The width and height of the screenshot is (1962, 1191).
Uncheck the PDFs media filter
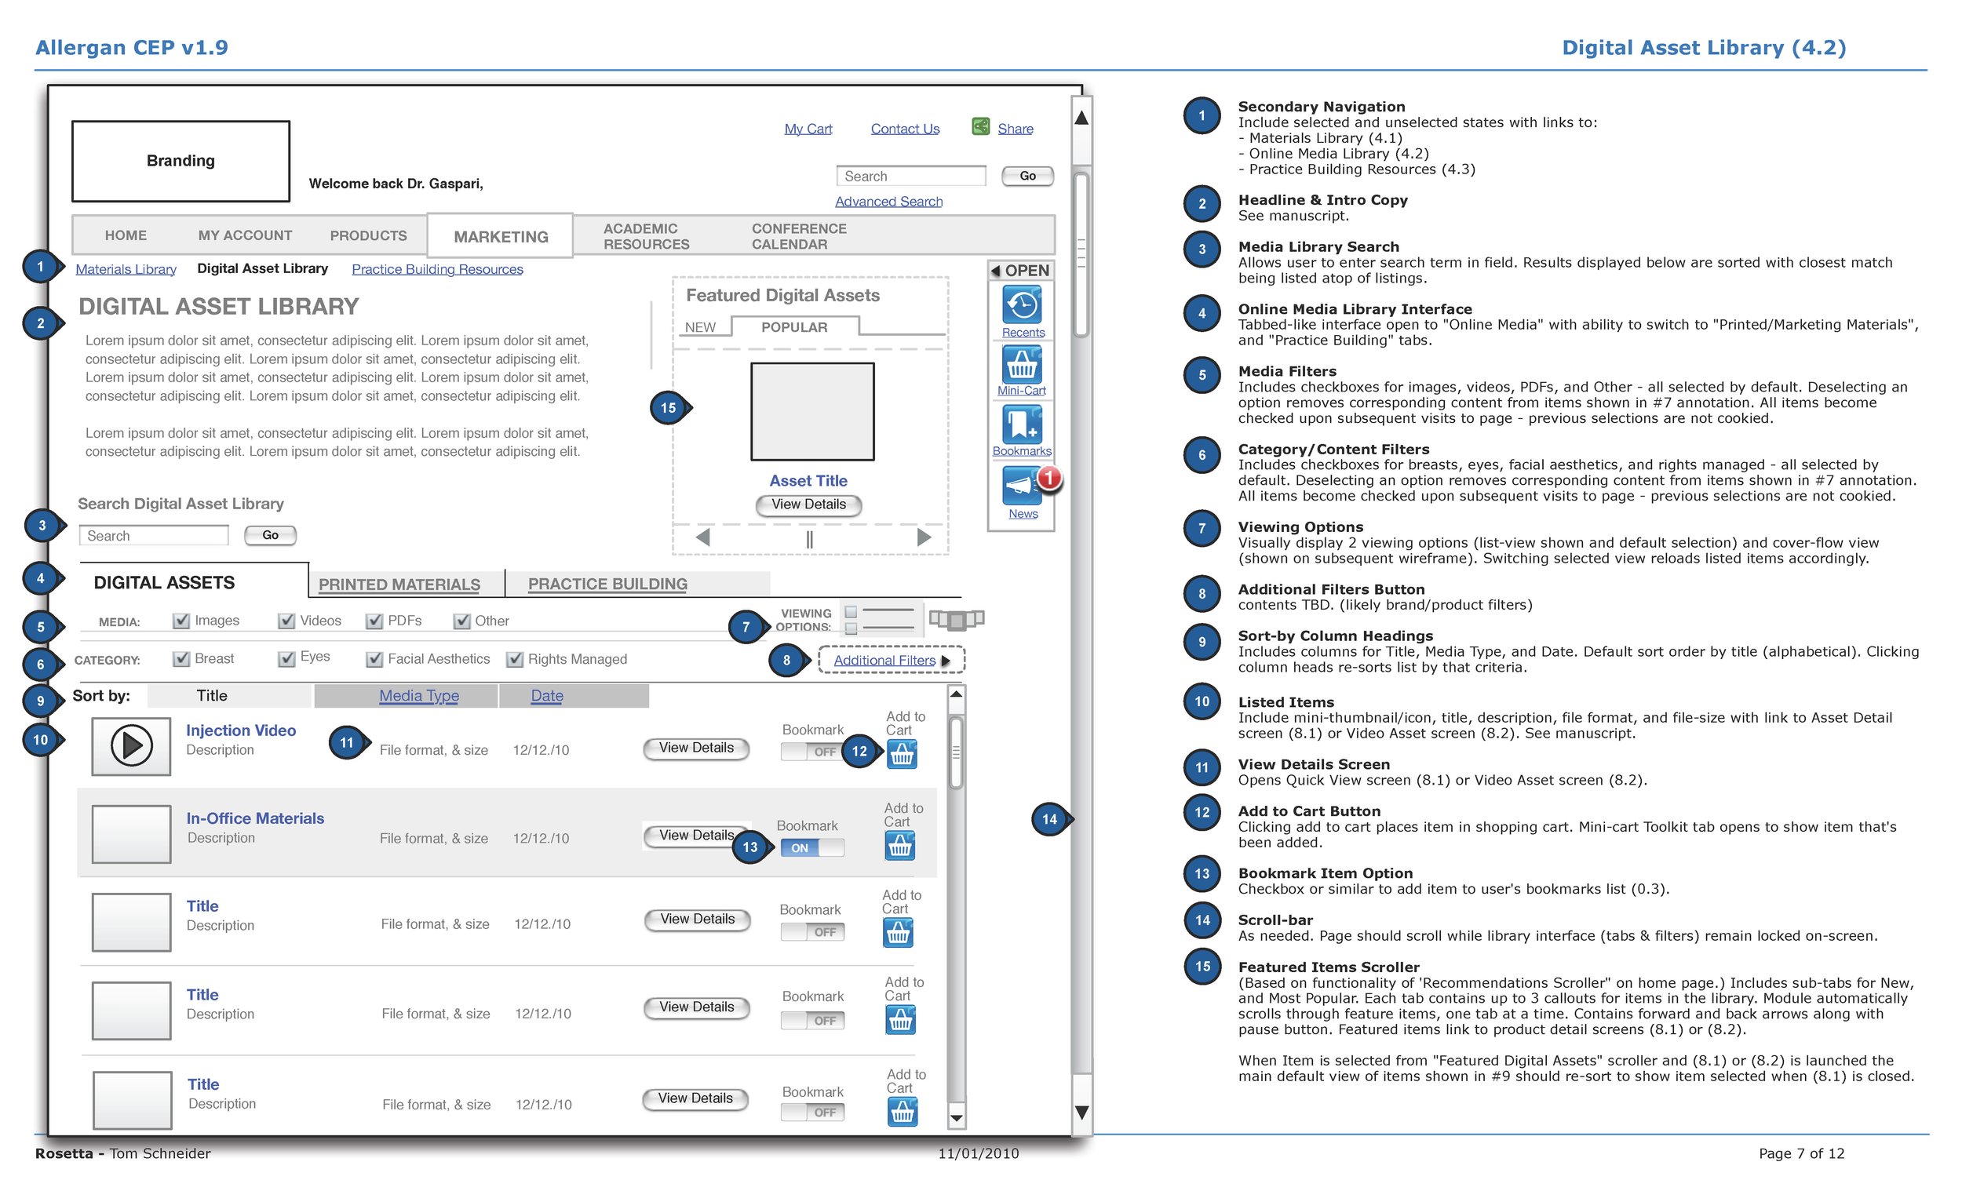tap(374, 621)
